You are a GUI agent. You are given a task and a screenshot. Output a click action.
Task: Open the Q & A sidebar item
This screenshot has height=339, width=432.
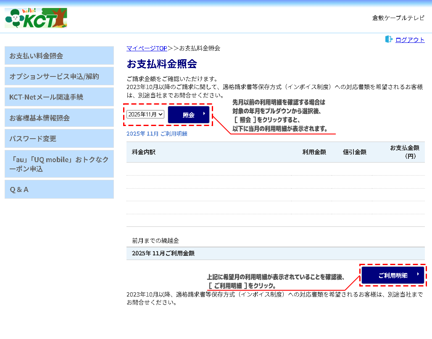[59, 189]
